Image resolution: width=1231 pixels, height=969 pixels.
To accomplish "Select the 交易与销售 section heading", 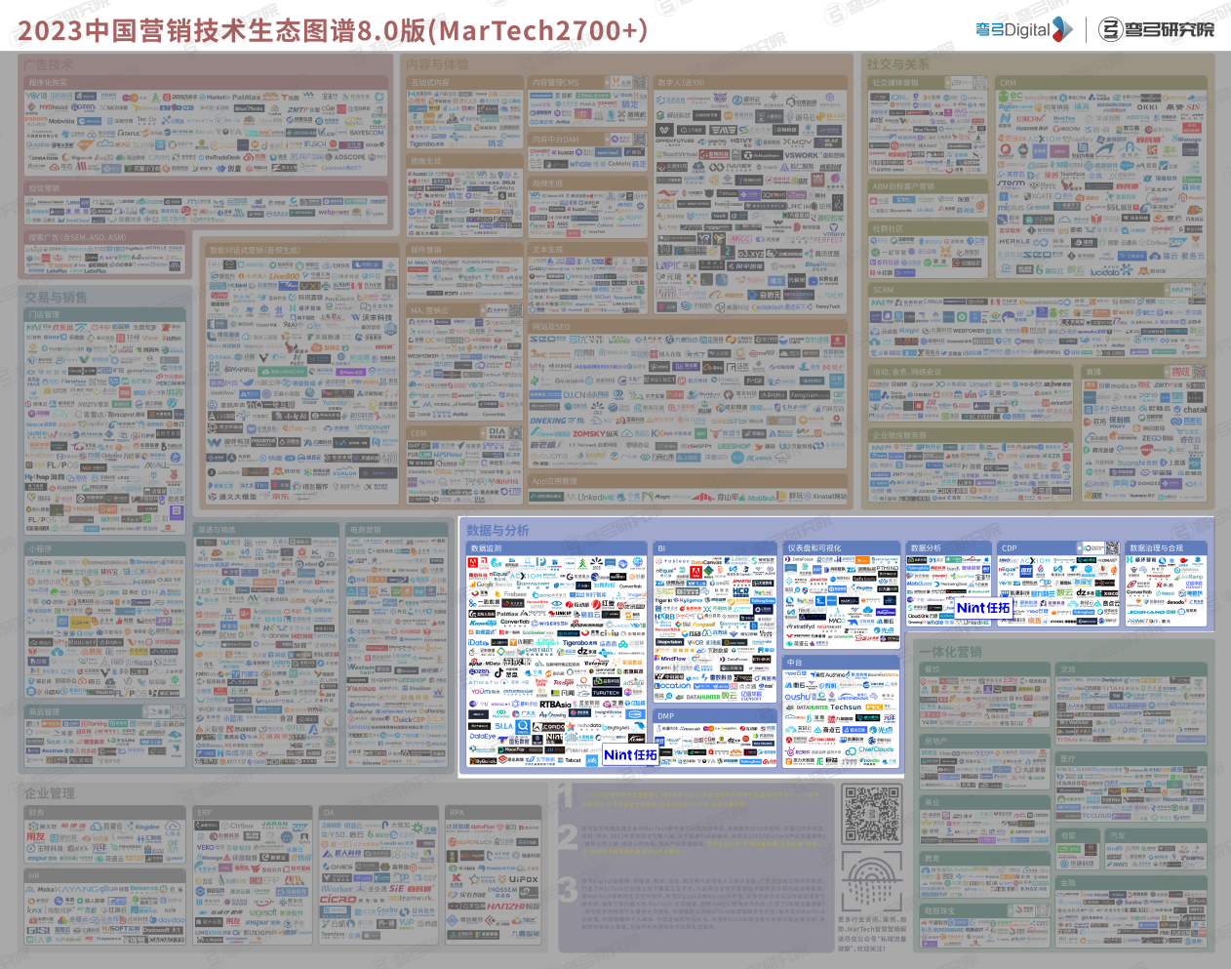I will 56,297.
